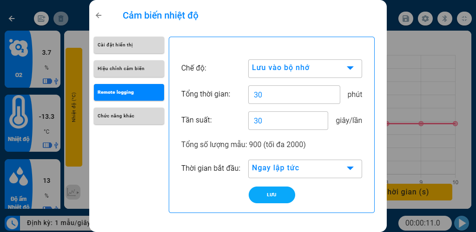The width and height of the screenshot is (476, 232).
Task: Select the Cài đặt hiển thị tab
Action: (129, 45)
